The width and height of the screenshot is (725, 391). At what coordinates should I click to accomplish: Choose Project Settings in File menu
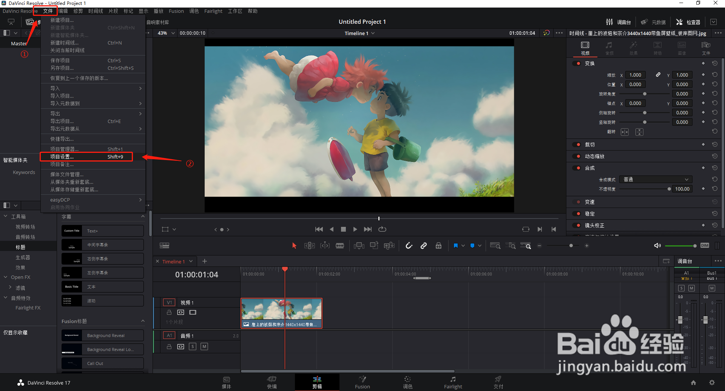click(93, 157)
